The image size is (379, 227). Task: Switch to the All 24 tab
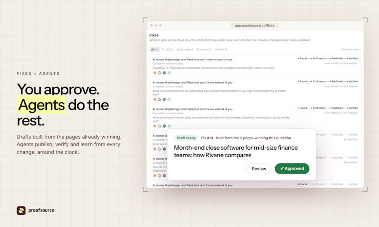pyautogui.click(x=155, y=49)
